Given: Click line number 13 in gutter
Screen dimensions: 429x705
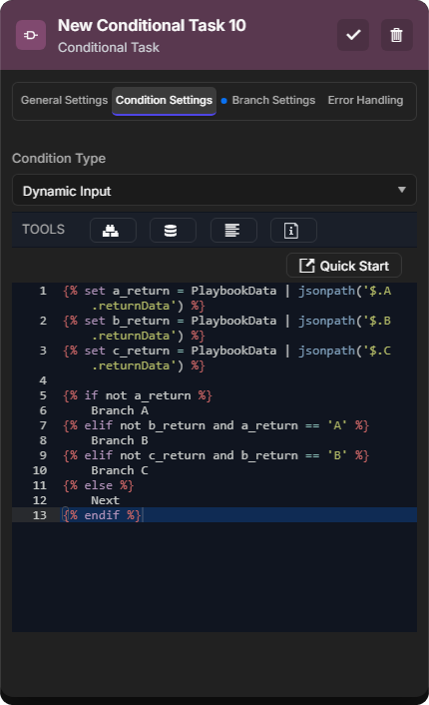Looking at the screenshot, I should [40, 515].
